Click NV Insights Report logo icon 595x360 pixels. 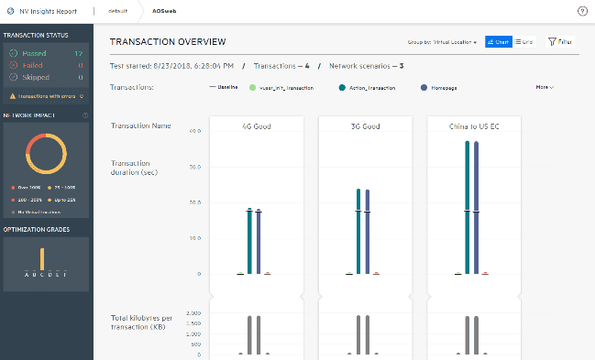click(11, 11)
